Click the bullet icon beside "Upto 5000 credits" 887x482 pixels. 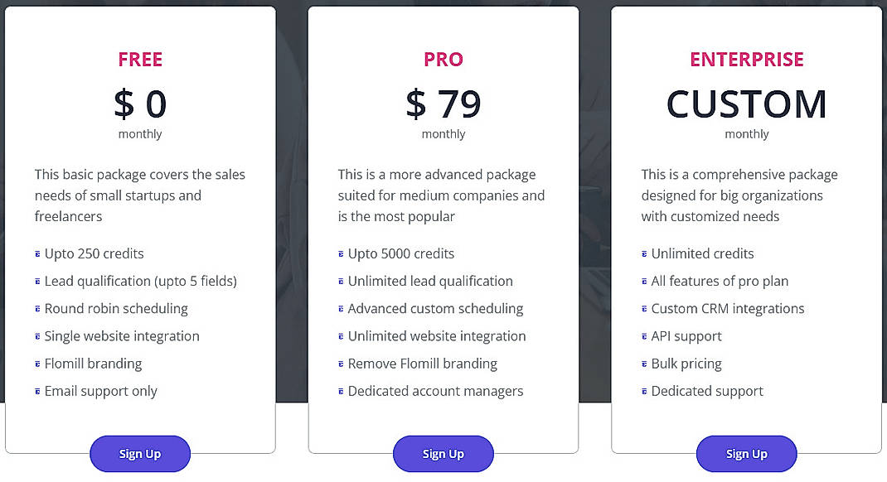(340, 253)
